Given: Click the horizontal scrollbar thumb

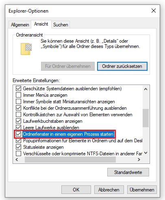Looking at the screenshot, I should point(70,160).
